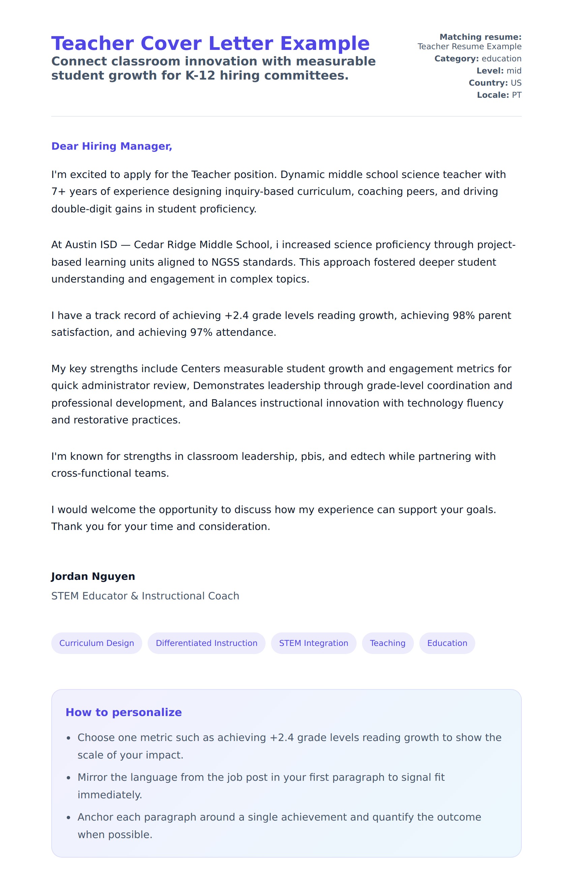
Task: Click the 'Level: mid' metadata line
Action: pos(499,71)
